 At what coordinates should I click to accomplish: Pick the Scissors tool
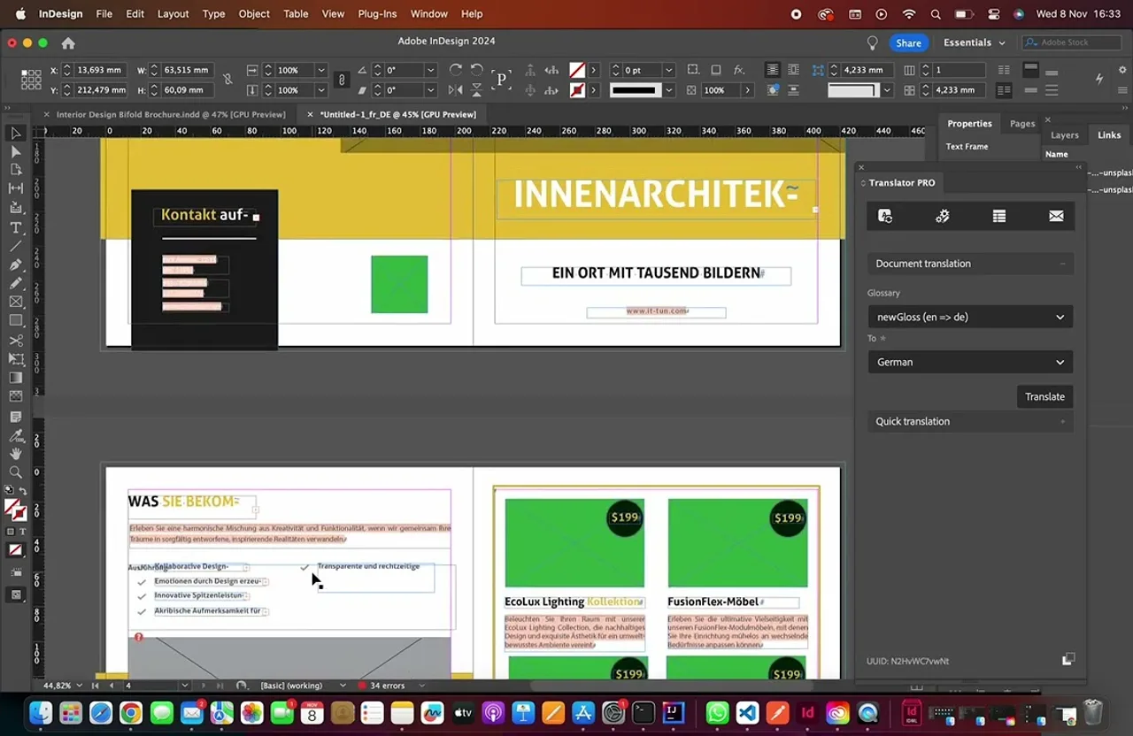pos(16,340)
